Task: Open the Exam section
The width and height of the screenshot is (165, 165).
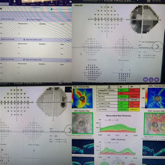Action: pyautogui.click(x=61, y=2)
